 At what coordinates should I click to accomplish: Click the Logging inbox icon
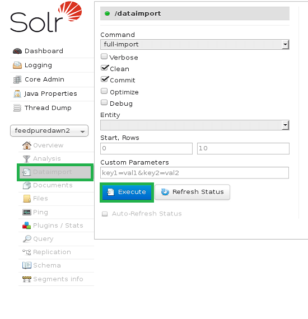[x=17, y=65]
